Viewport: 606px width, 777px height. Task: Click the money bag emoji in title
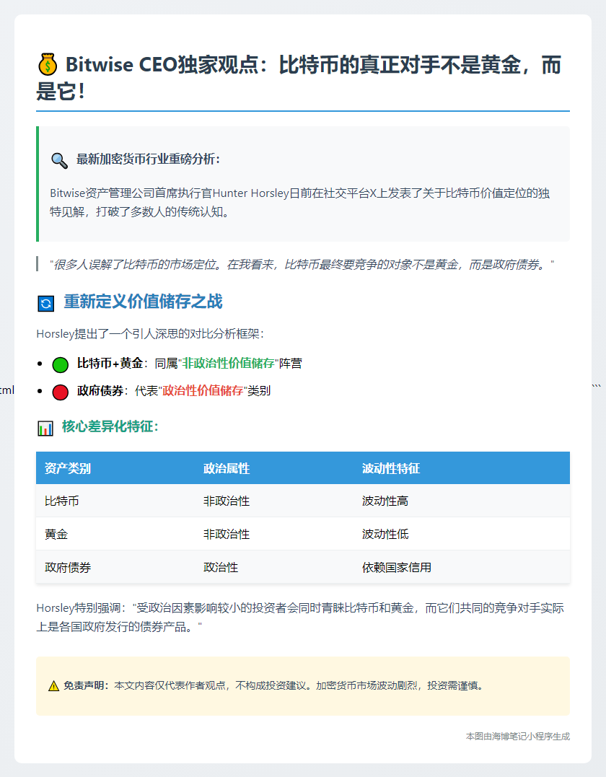tap(48, 65)
